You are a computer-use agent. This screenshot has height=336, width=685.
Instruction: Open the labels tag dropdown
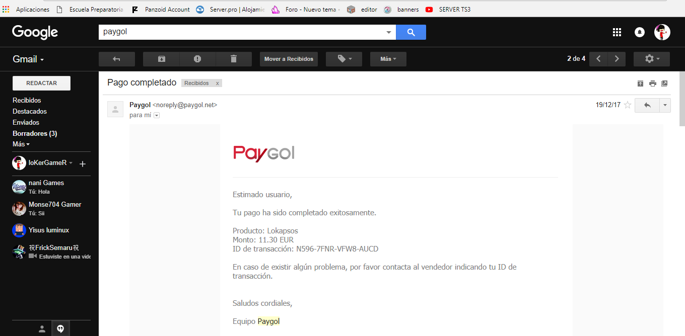[x=344, y=59]
